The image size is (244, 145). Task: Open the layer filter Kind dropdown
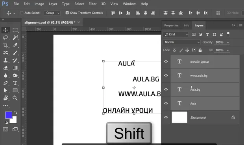click(176, 34)
